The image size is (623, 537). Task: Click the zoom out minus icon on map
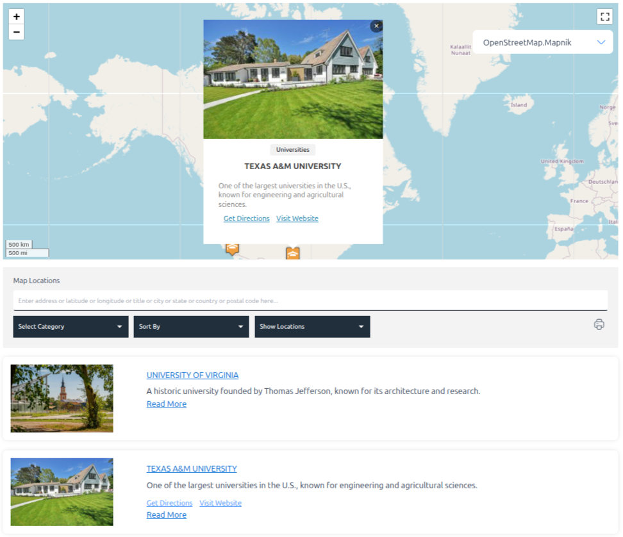point(16,31)
